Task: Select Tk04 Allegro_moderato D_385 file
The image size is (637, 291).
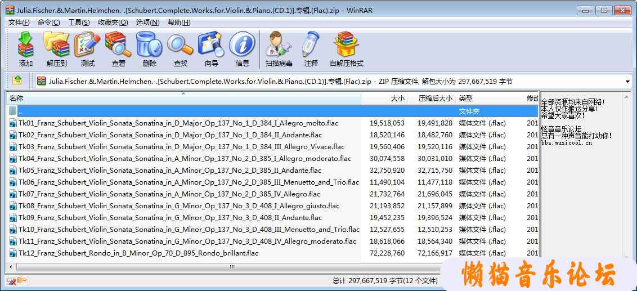Action: (x=272, y=159)
